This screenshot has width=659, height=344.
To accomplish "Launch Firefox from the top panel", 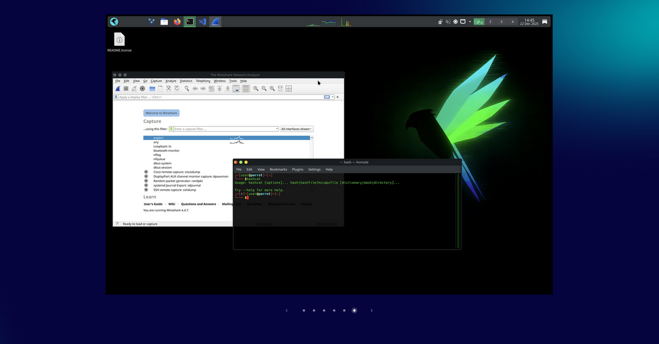I will [177, 21].
